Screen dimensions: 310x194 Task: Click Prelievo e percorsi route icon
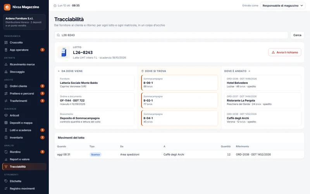point(6,94)
